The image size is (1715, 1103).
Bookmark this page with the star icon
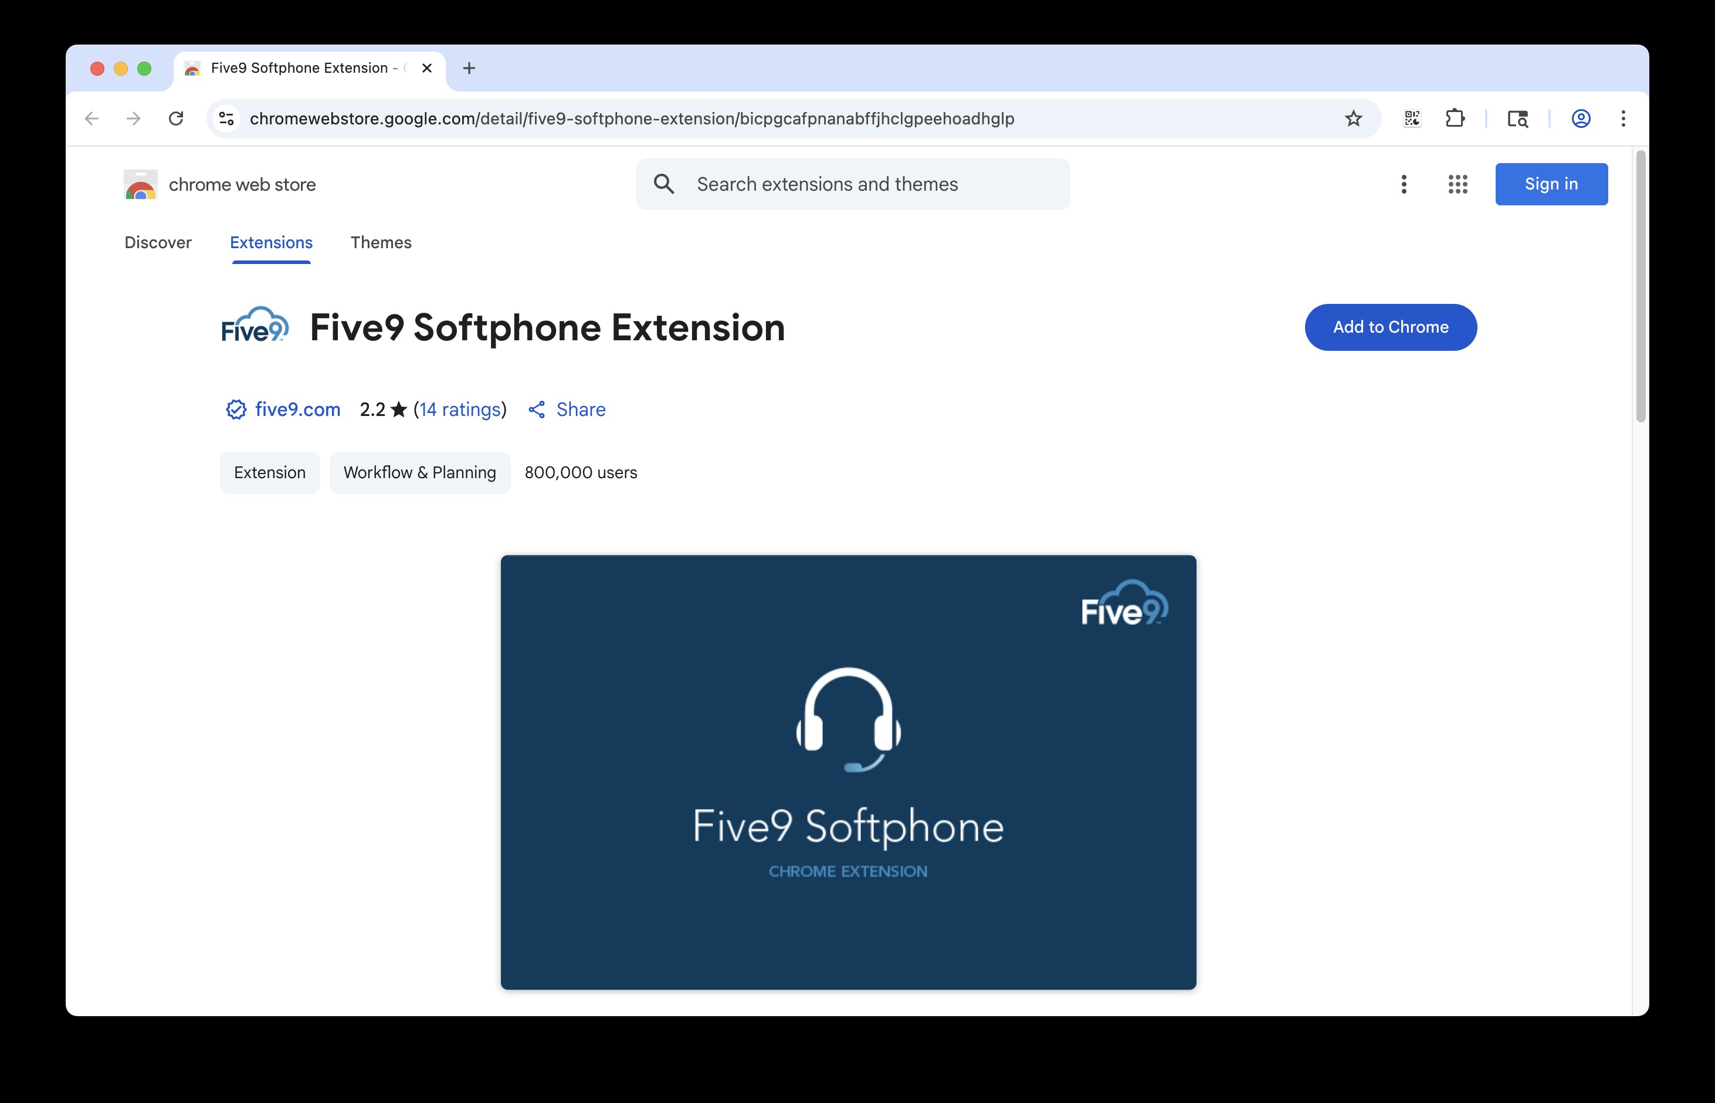(1353, 118)
